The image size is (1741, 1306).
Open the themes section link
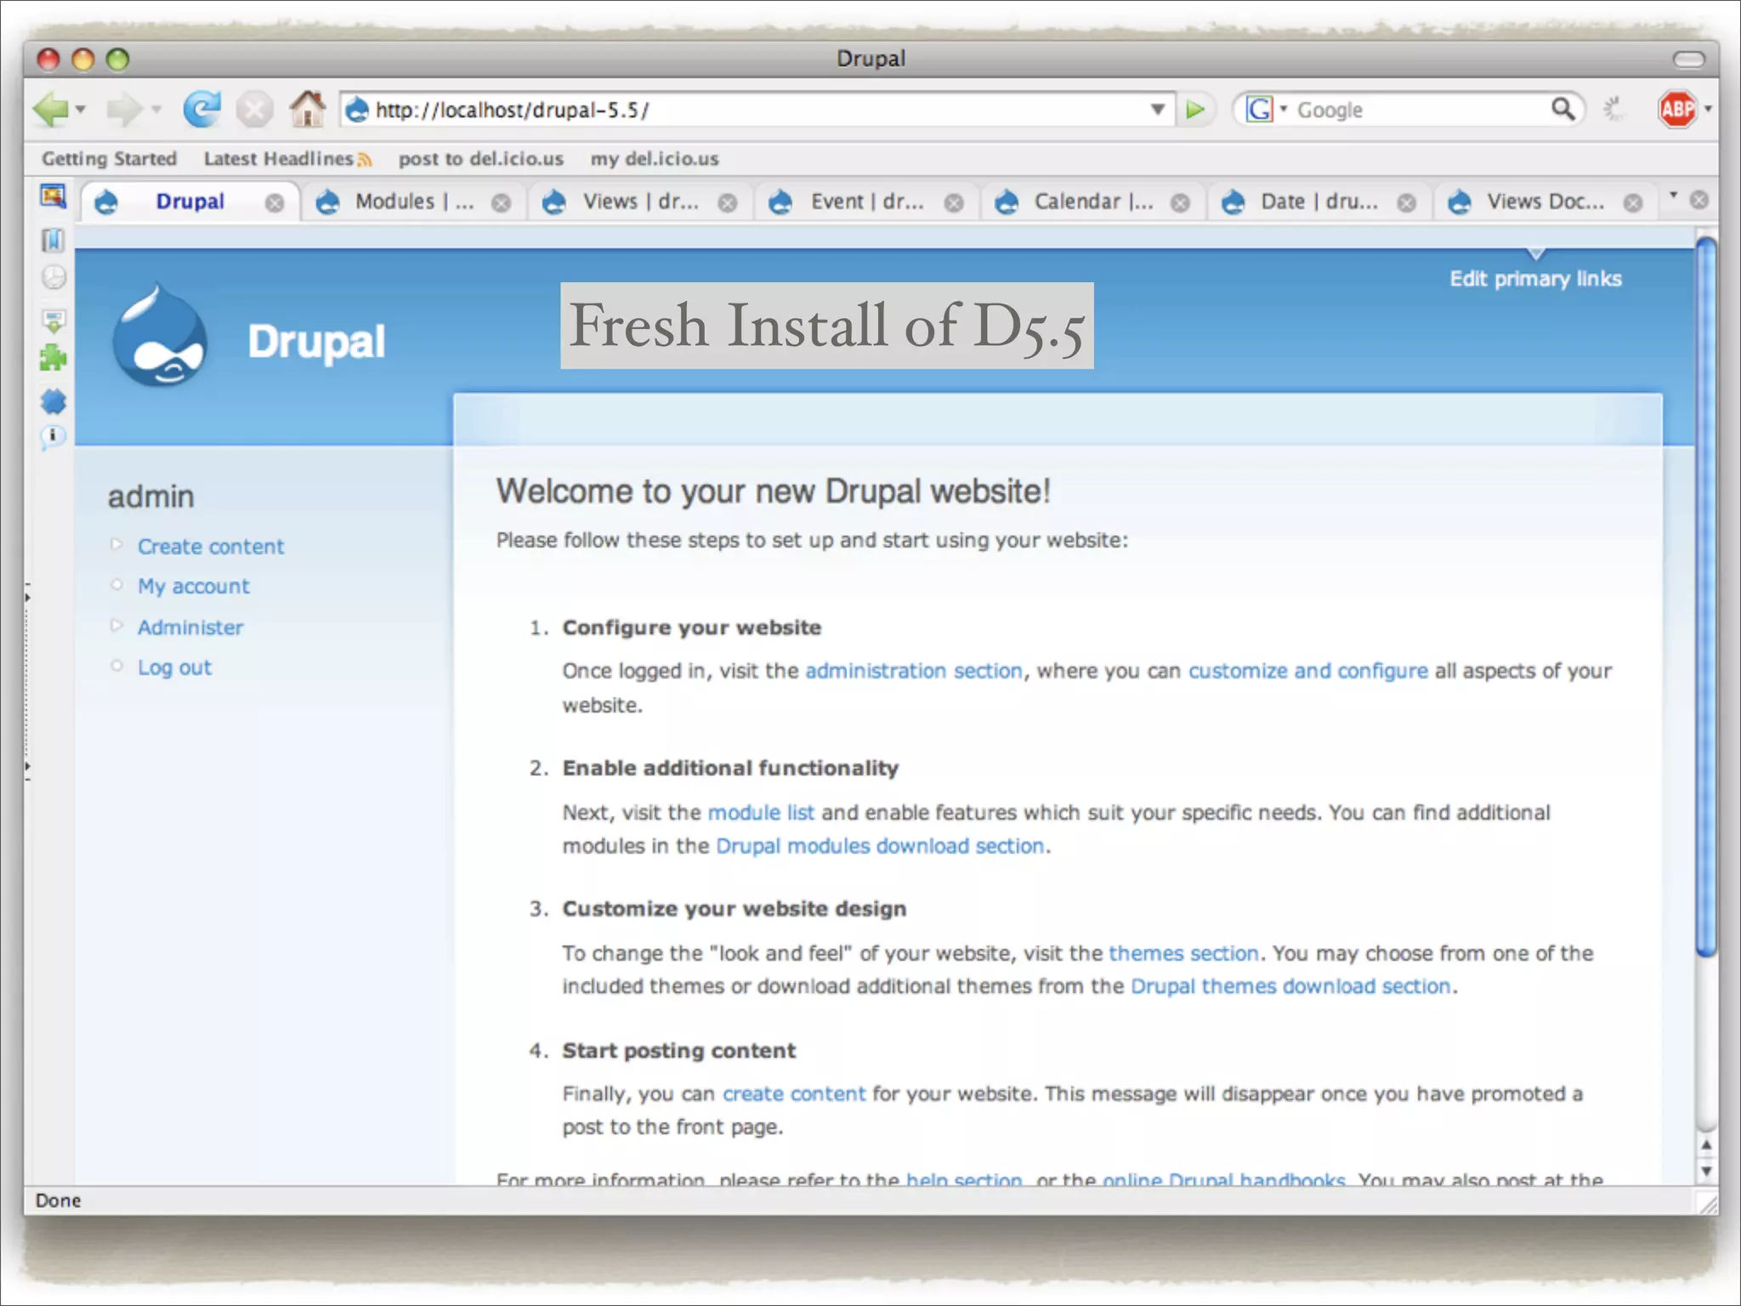(1183, 953)
